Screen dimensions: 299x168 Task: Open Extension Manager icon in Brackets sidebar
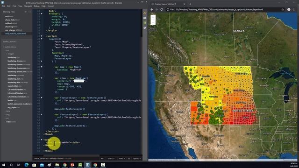pos(145,18)
